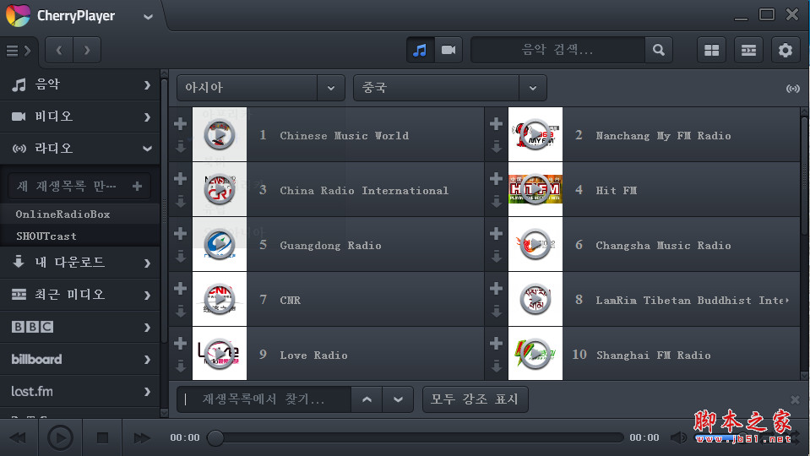Viewport: 810px width, 456px height.
Task: Download Shanghai FM Radio
Action: click(496, 366)
